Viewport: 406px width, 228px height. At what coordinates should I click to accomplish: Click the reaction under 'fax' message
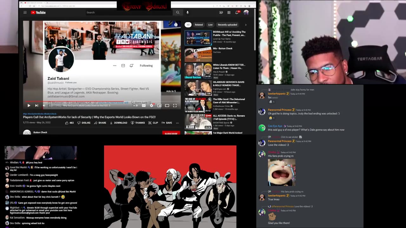click(272, 102)
